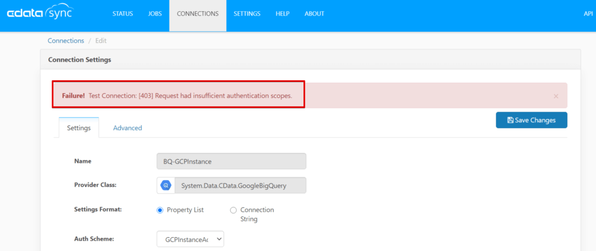Image resolution: width=596 pixels, height=251 pixels.
Task: Open the ABOUT page
Action: (314, 14)
